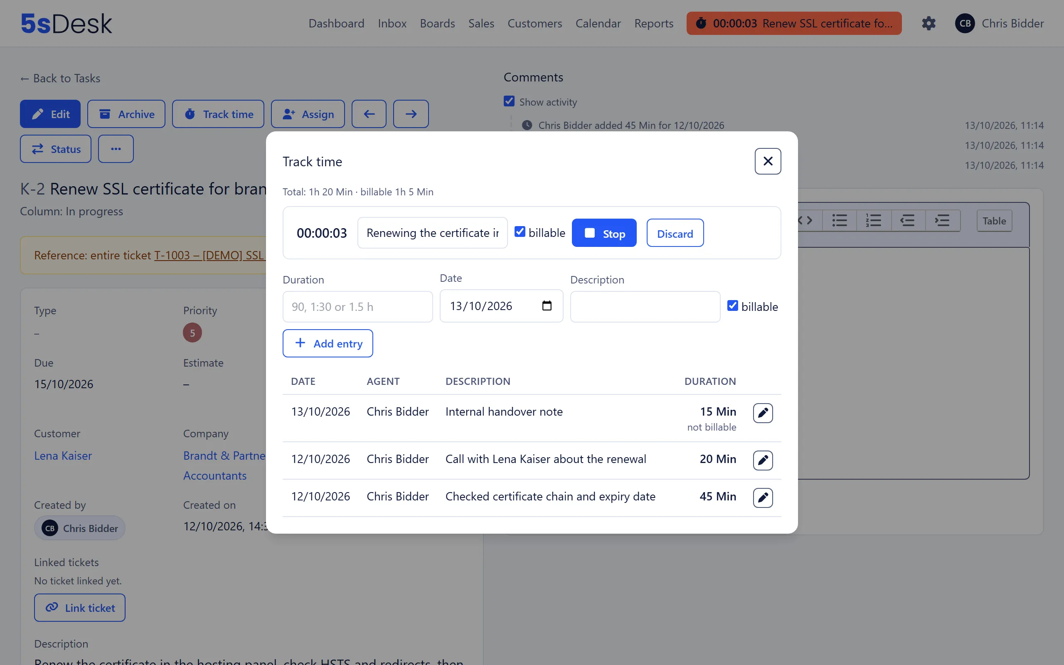Uncheck the Show activity checkbox
Screen dimensions: 1064x665
(509, 101)
